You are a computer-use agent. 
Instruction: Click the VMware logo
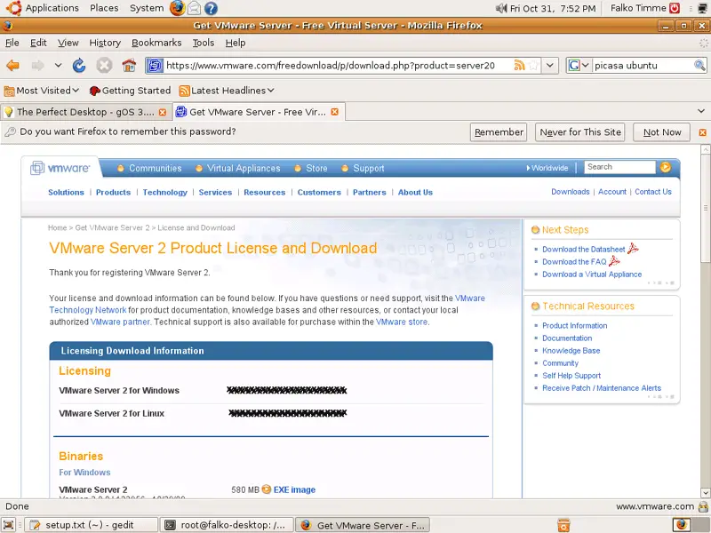point(60,168)
